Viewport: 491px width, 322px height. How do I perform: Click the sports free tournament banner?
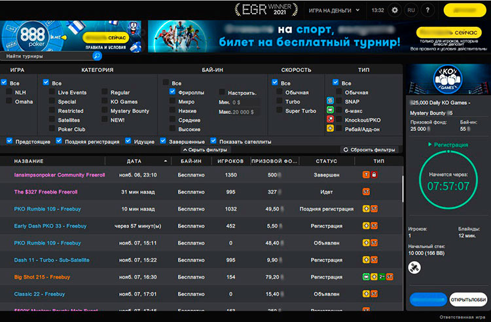coord(318,36)
